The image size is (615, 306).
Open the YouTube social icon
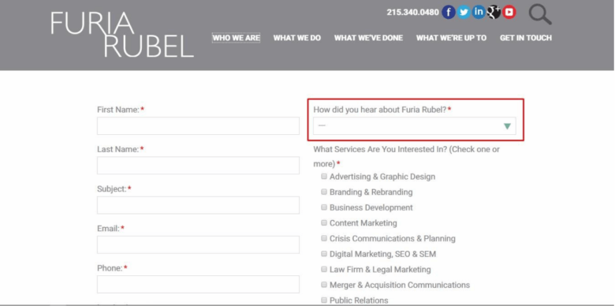509,12
